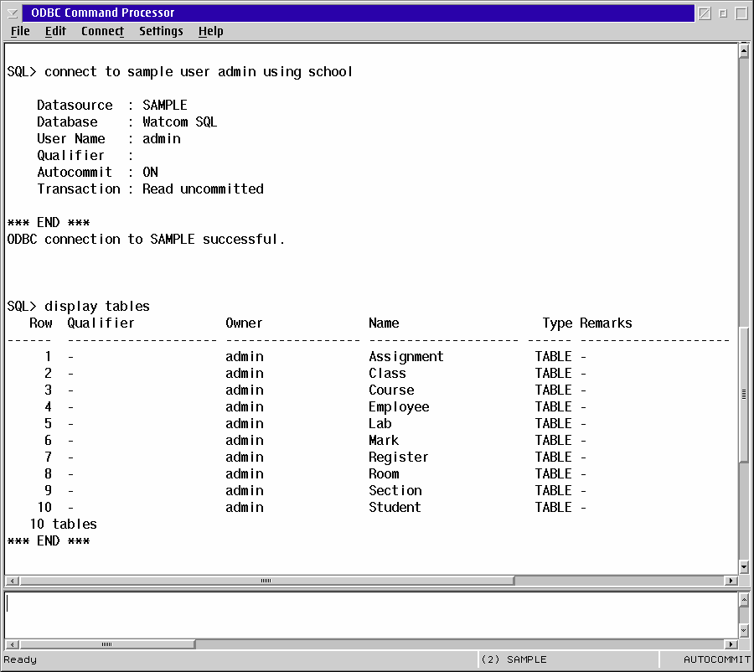Click the Class table name
754x672 pixels.
click(387, 373)
